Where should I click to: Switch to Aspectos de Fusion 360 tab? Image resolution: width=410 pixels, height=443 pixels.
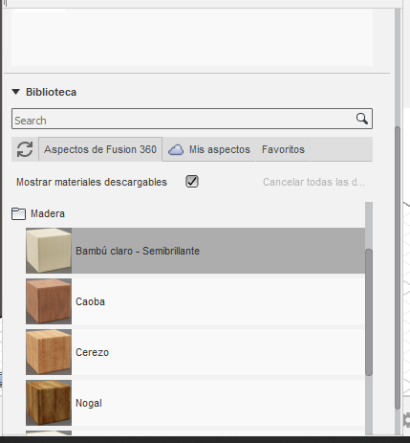tap(100, 149)
